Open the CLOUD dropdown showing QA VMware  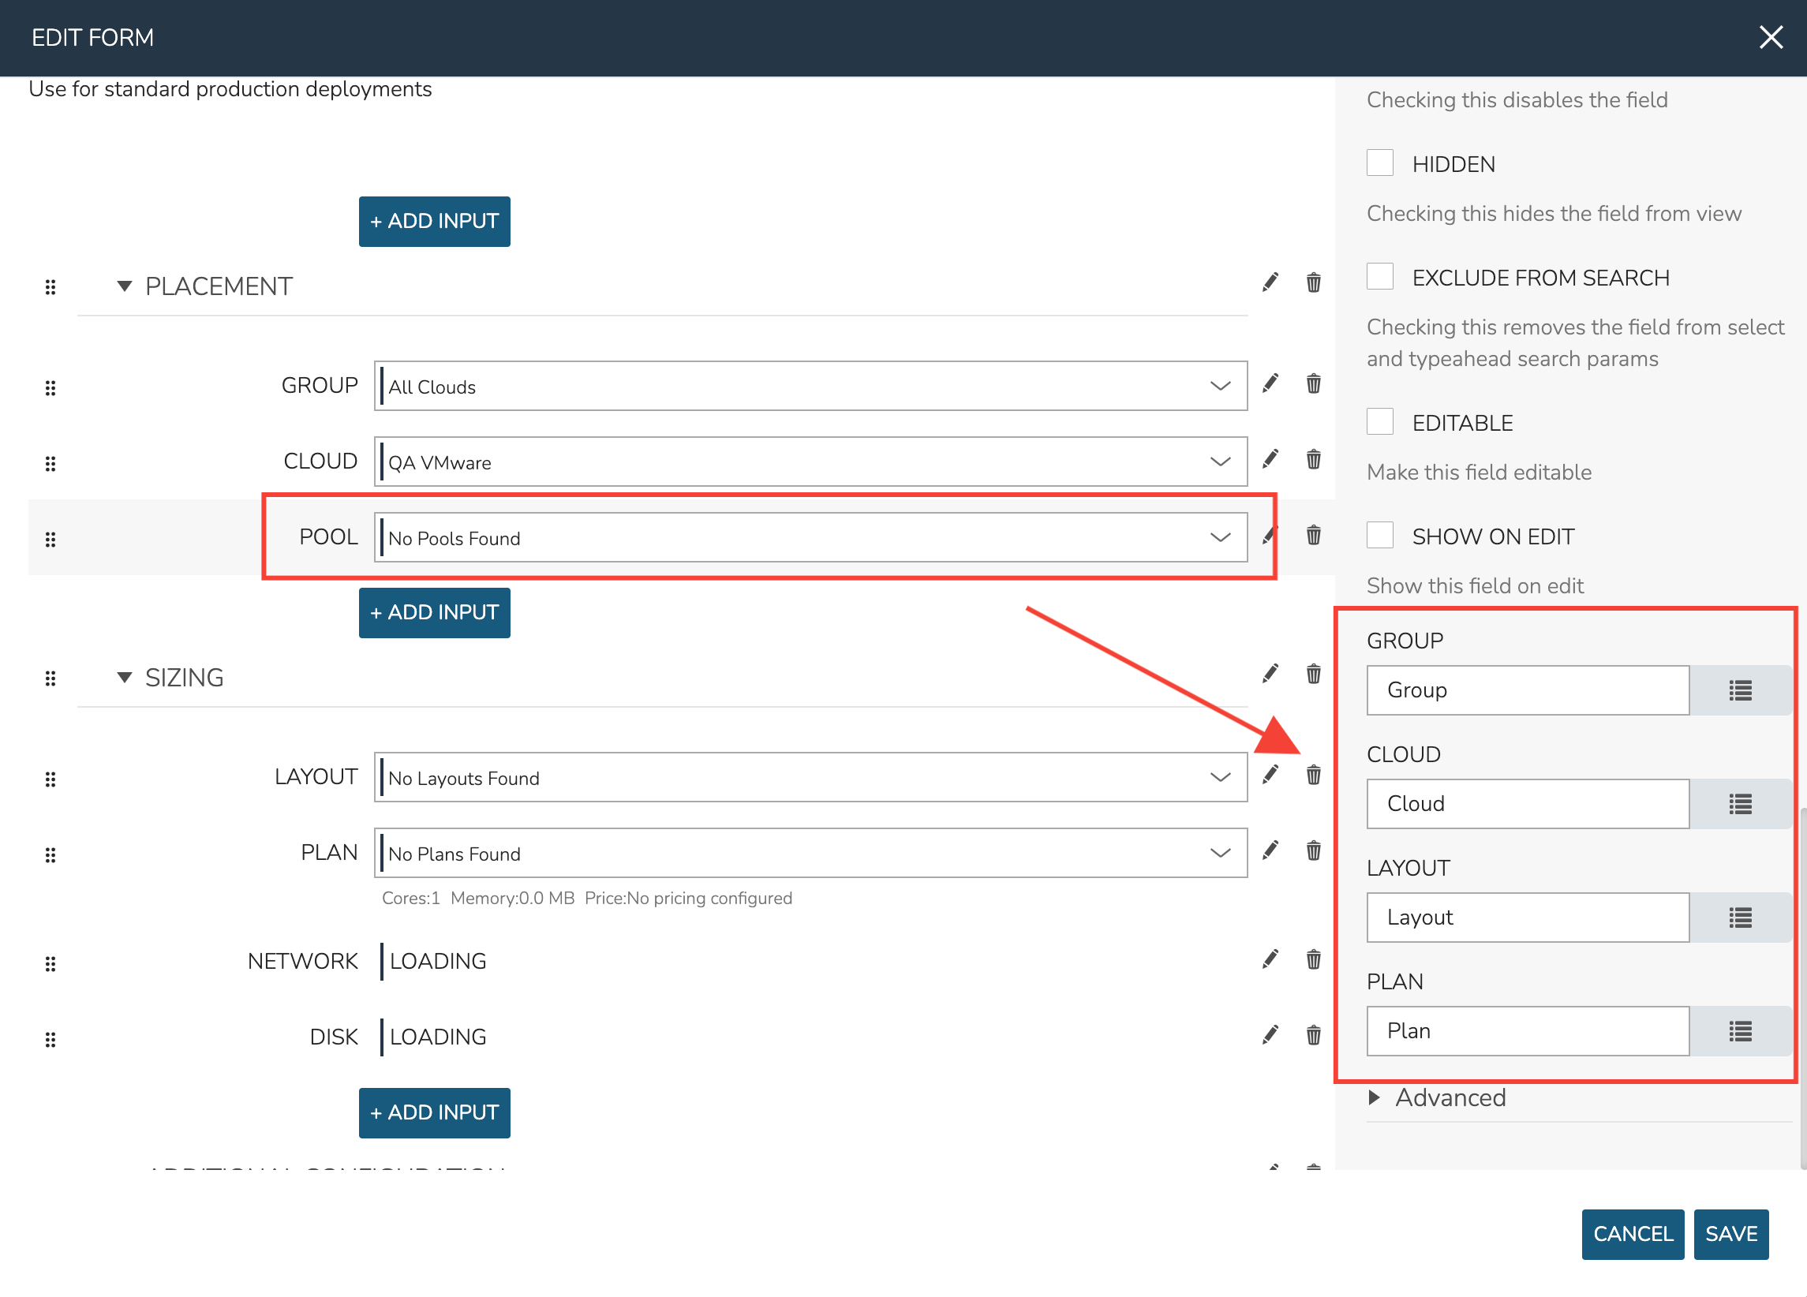click(810, 462)
